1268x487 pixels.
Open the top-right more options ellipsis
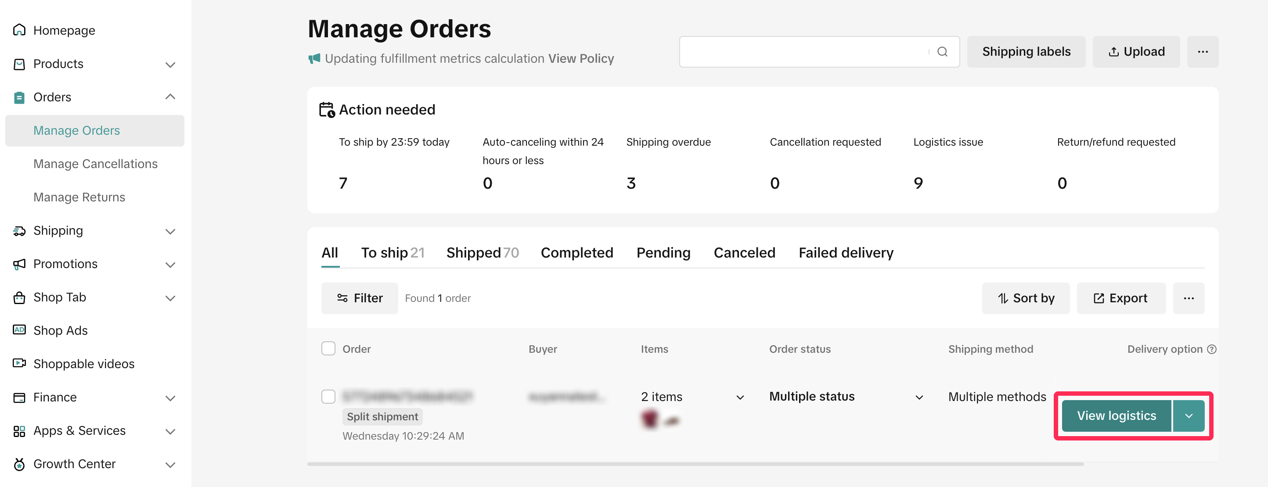coord(1203,52)
